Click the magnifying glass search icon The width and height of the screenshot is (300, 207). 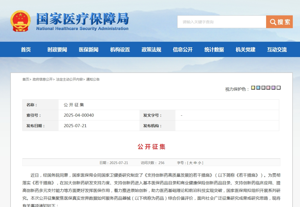[273, 22]
